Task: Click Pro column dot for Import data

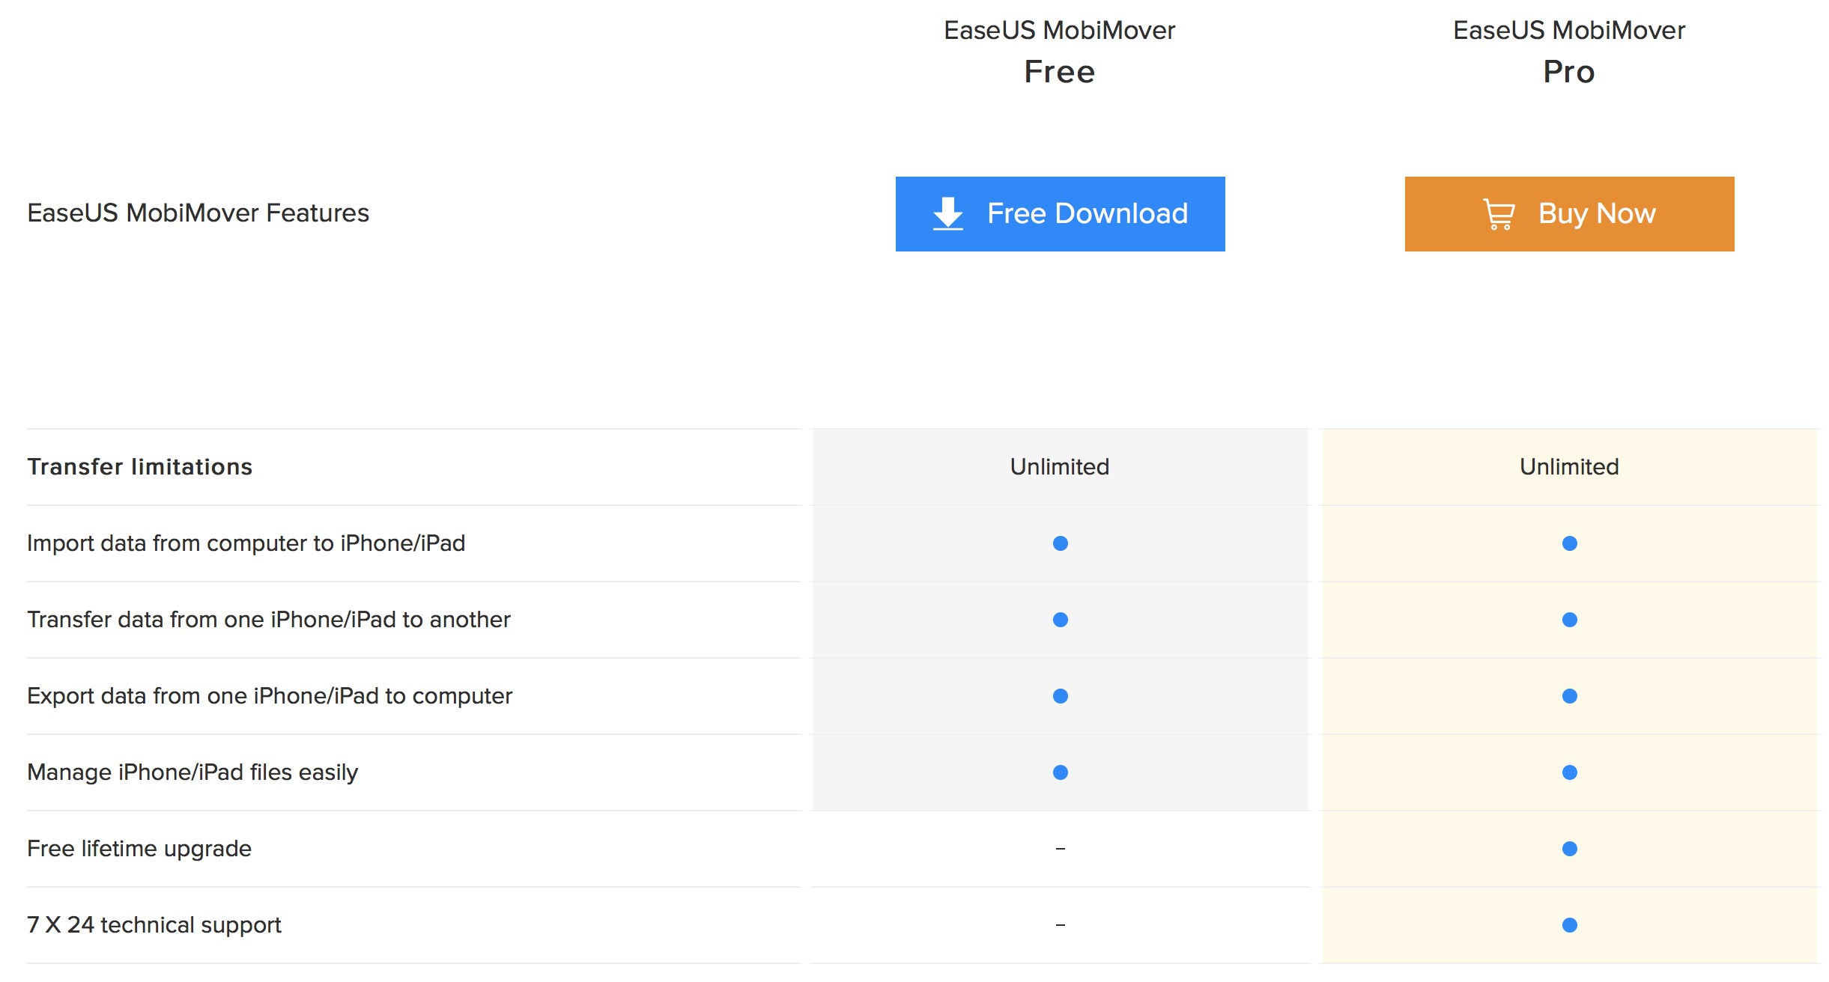Action: pyautogui.click(x=1569, y=543)
